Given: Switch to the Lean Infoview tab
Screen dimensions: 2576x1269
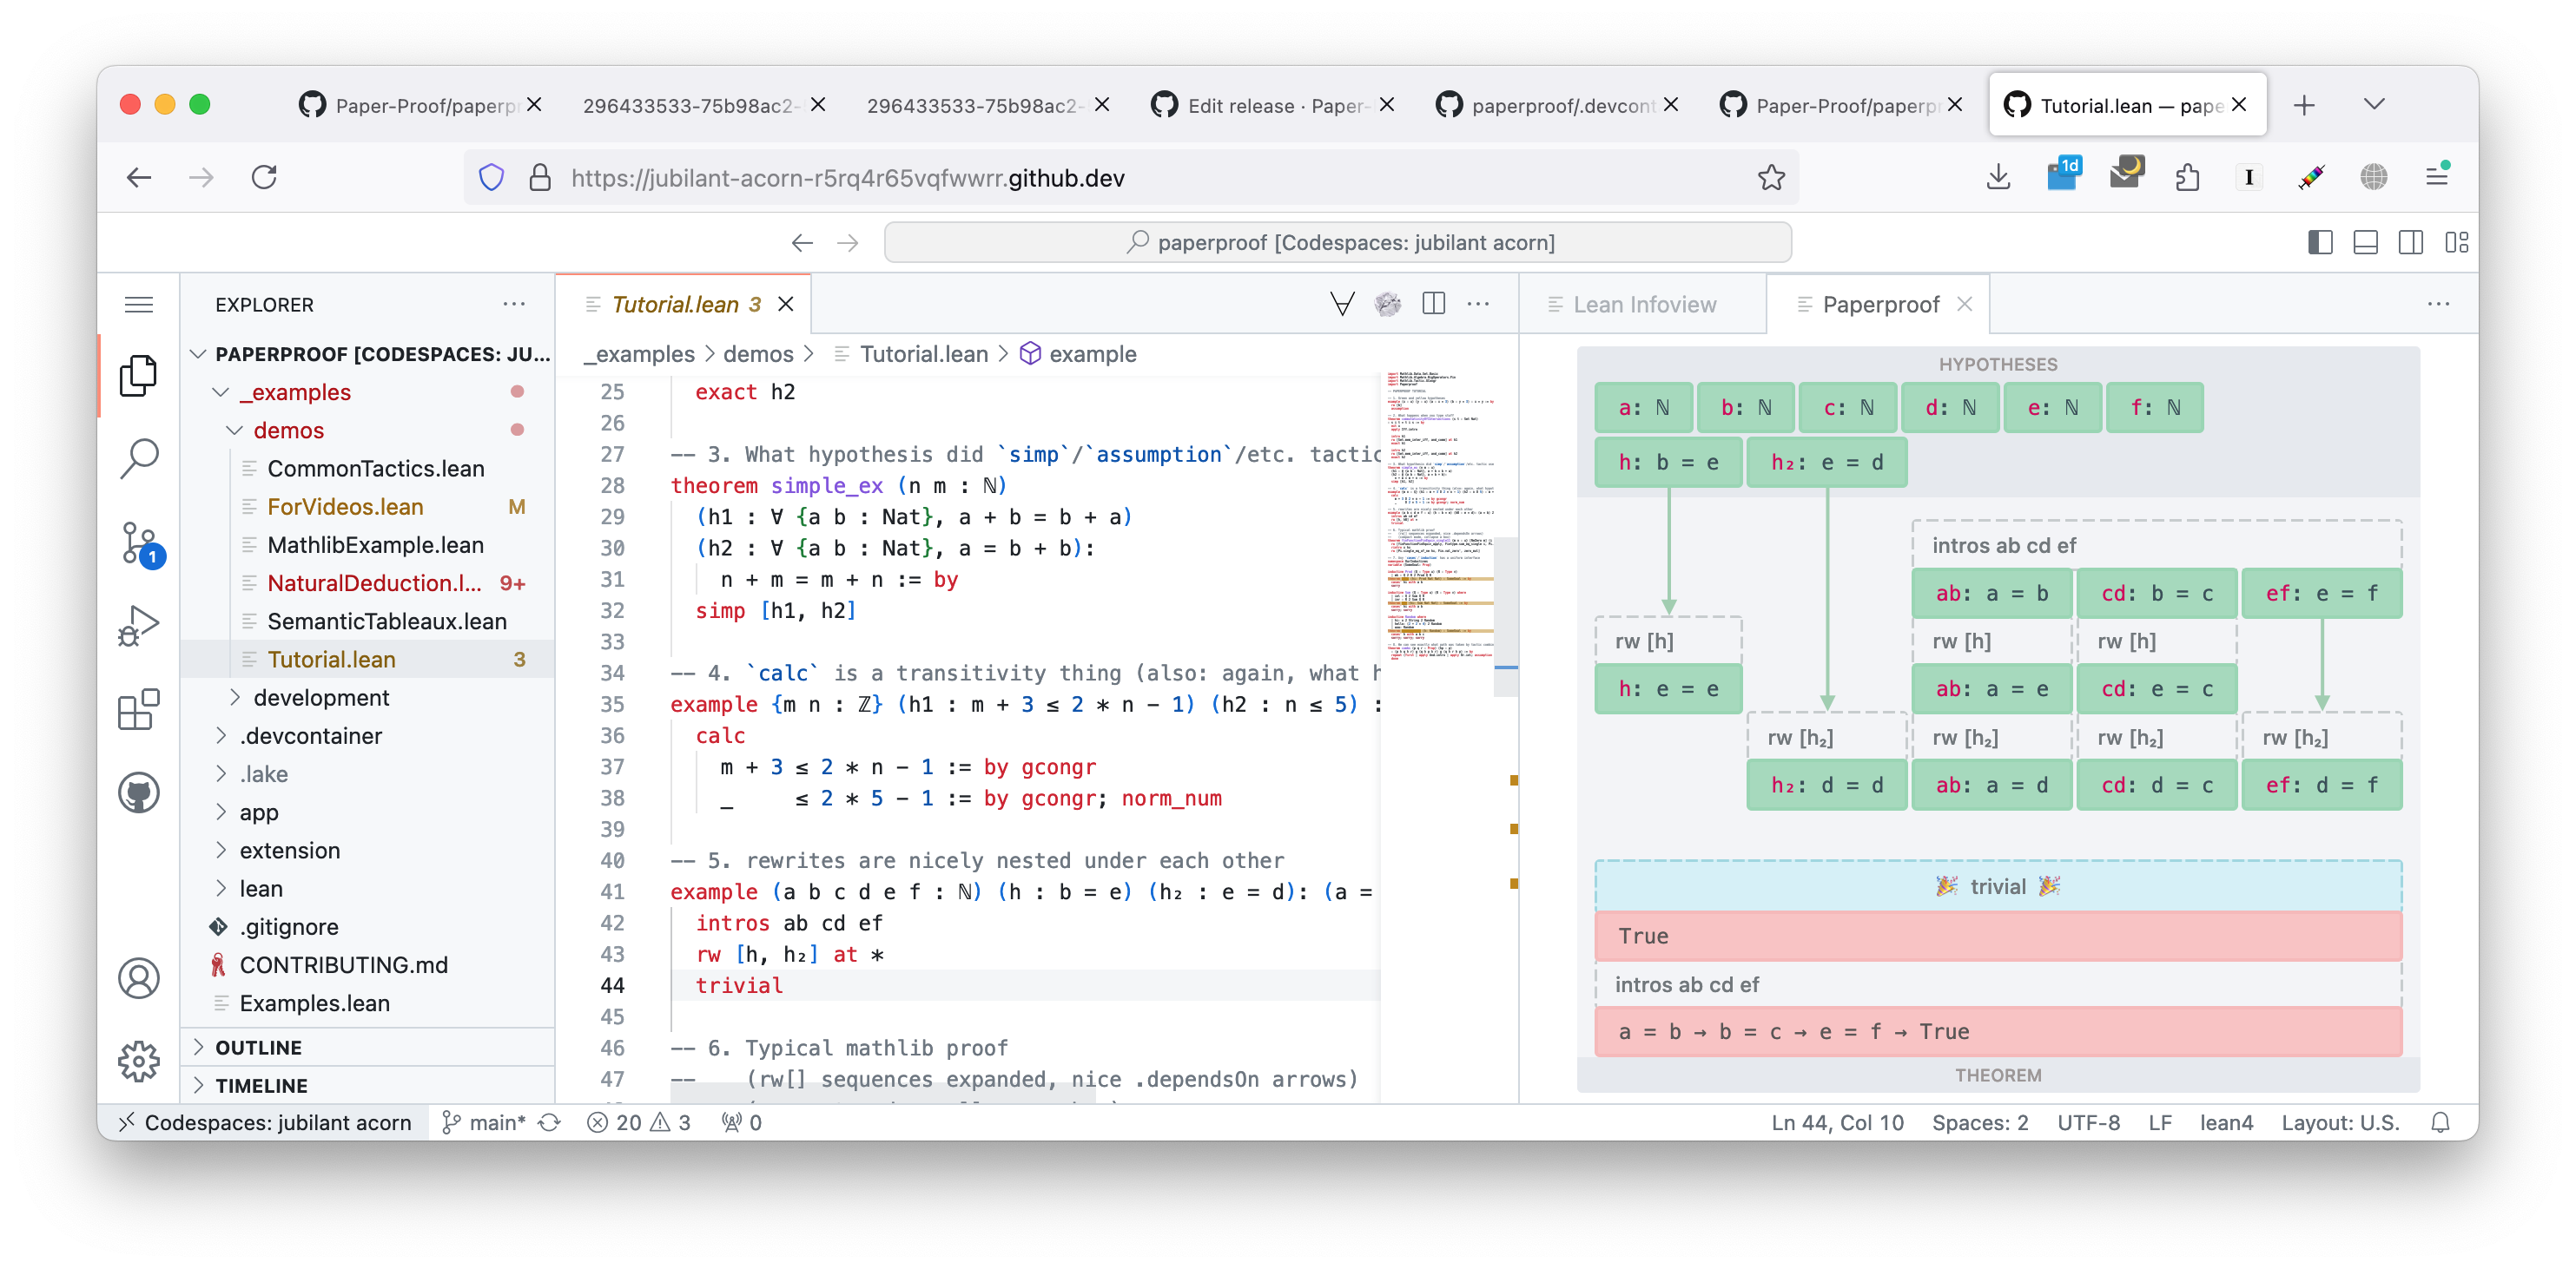Looking at the screenshot, I should click(1643, 304).
